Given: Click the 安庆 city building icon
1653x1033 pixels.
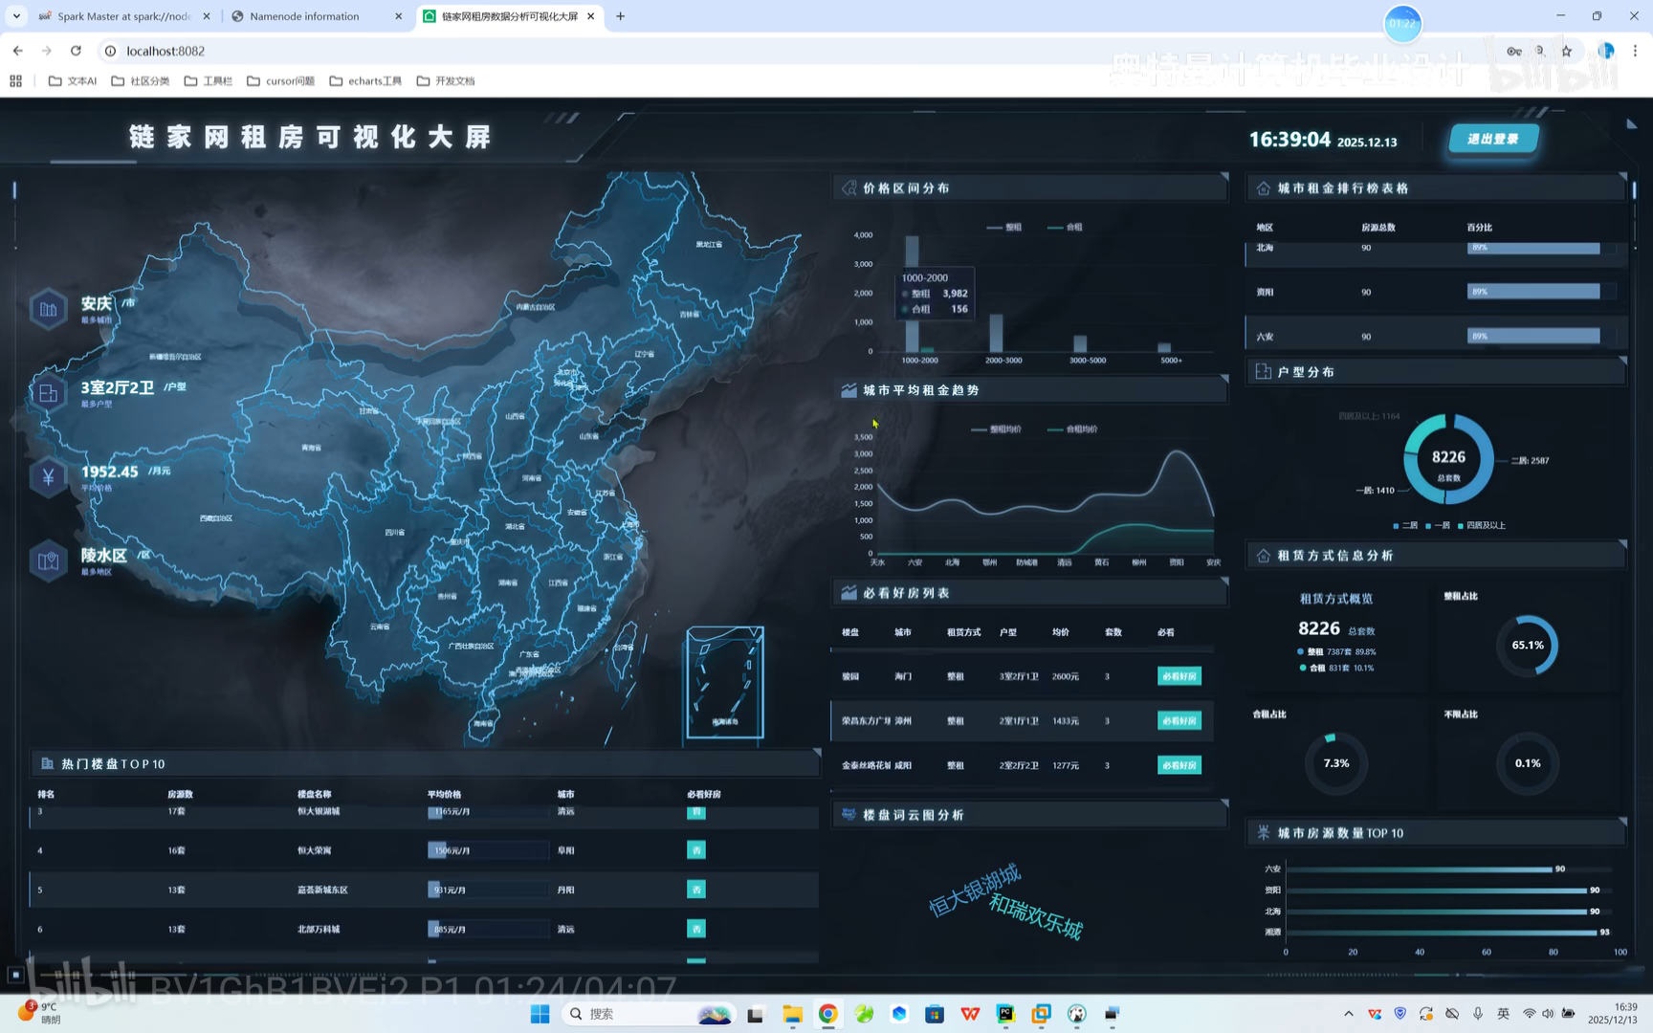Looking at the screenshot, I should click(x=48, y=309).
